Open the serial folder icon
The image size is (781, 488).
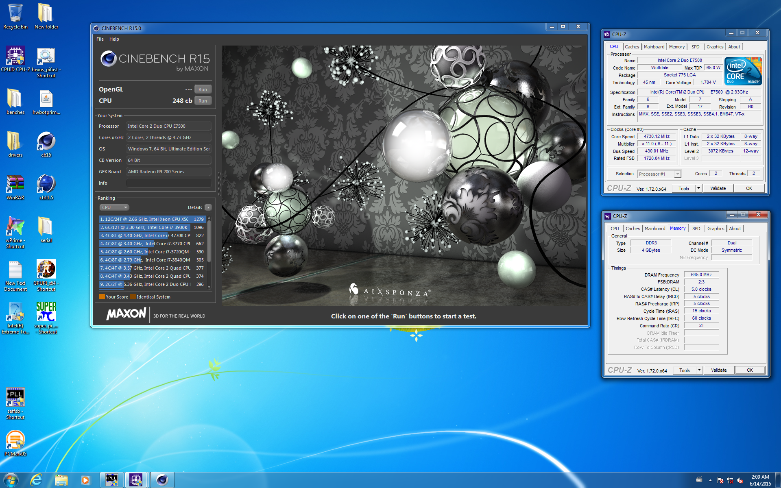(46, 230)
